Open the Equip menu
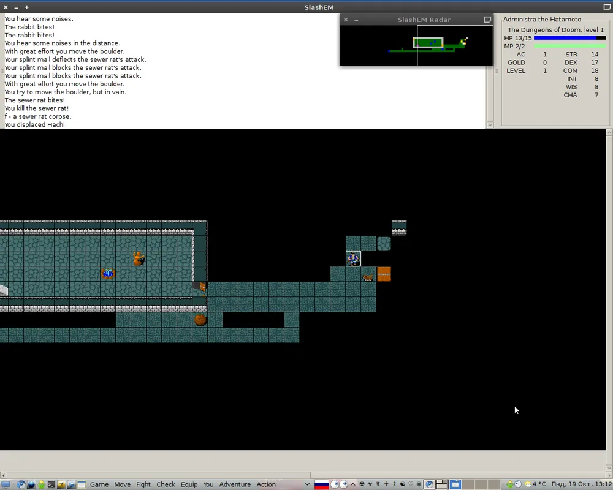 [189, 484]
